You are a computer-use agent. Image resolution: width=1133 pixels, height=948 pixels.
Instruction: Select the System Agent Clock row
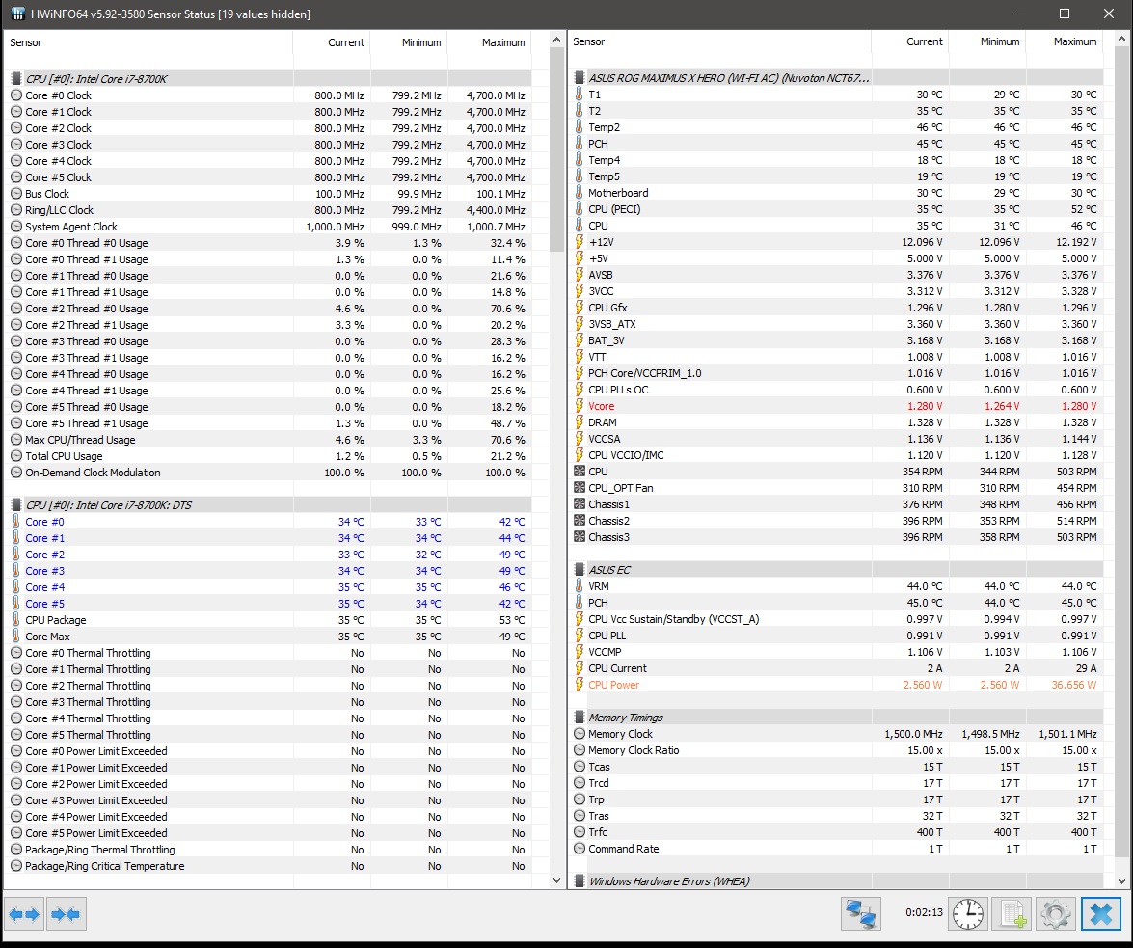(268, 227)
